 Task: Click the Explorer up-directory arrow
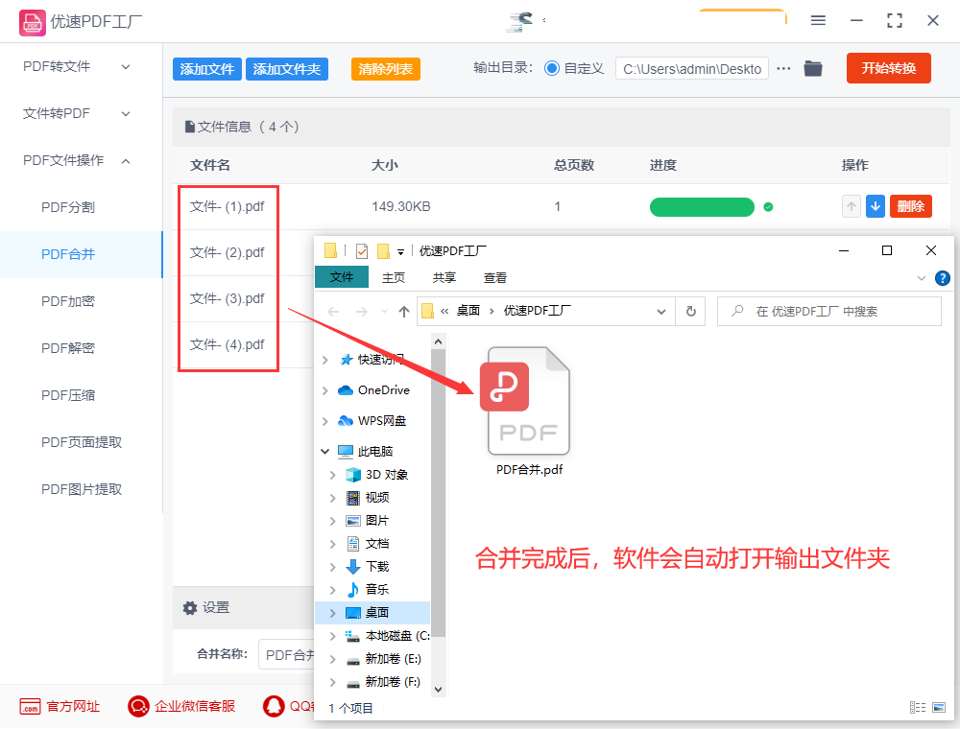click(x=404, y=312)
